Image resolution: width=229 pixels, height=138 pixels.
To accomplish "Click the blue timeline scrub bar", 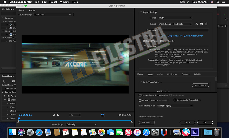I will [x=75, y=120].
